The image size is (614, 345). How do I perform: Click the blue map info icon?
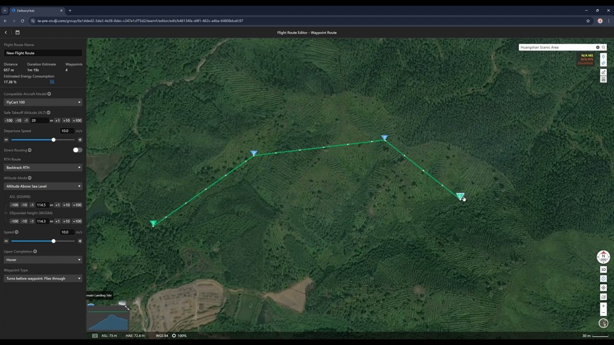[x=603, y=279]
